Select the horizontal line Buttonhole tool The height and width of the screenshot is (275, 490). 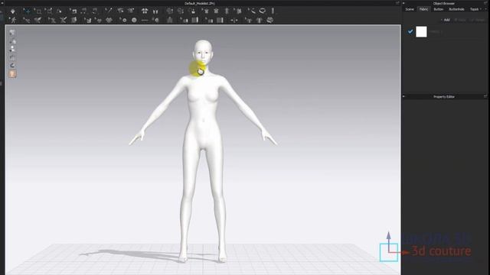click(145, 21)
